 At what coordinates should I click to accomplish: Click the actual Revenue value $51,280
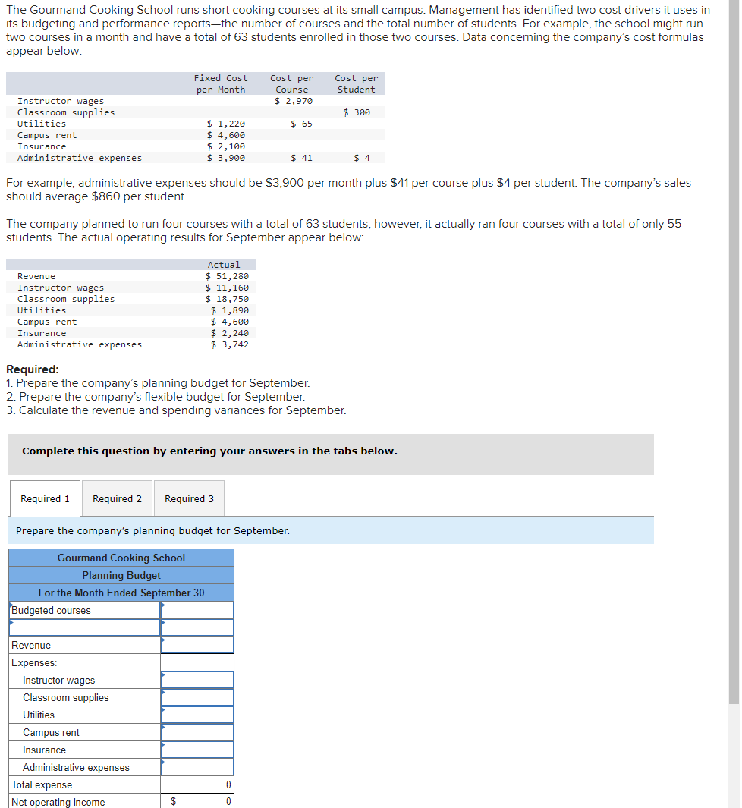227,276
